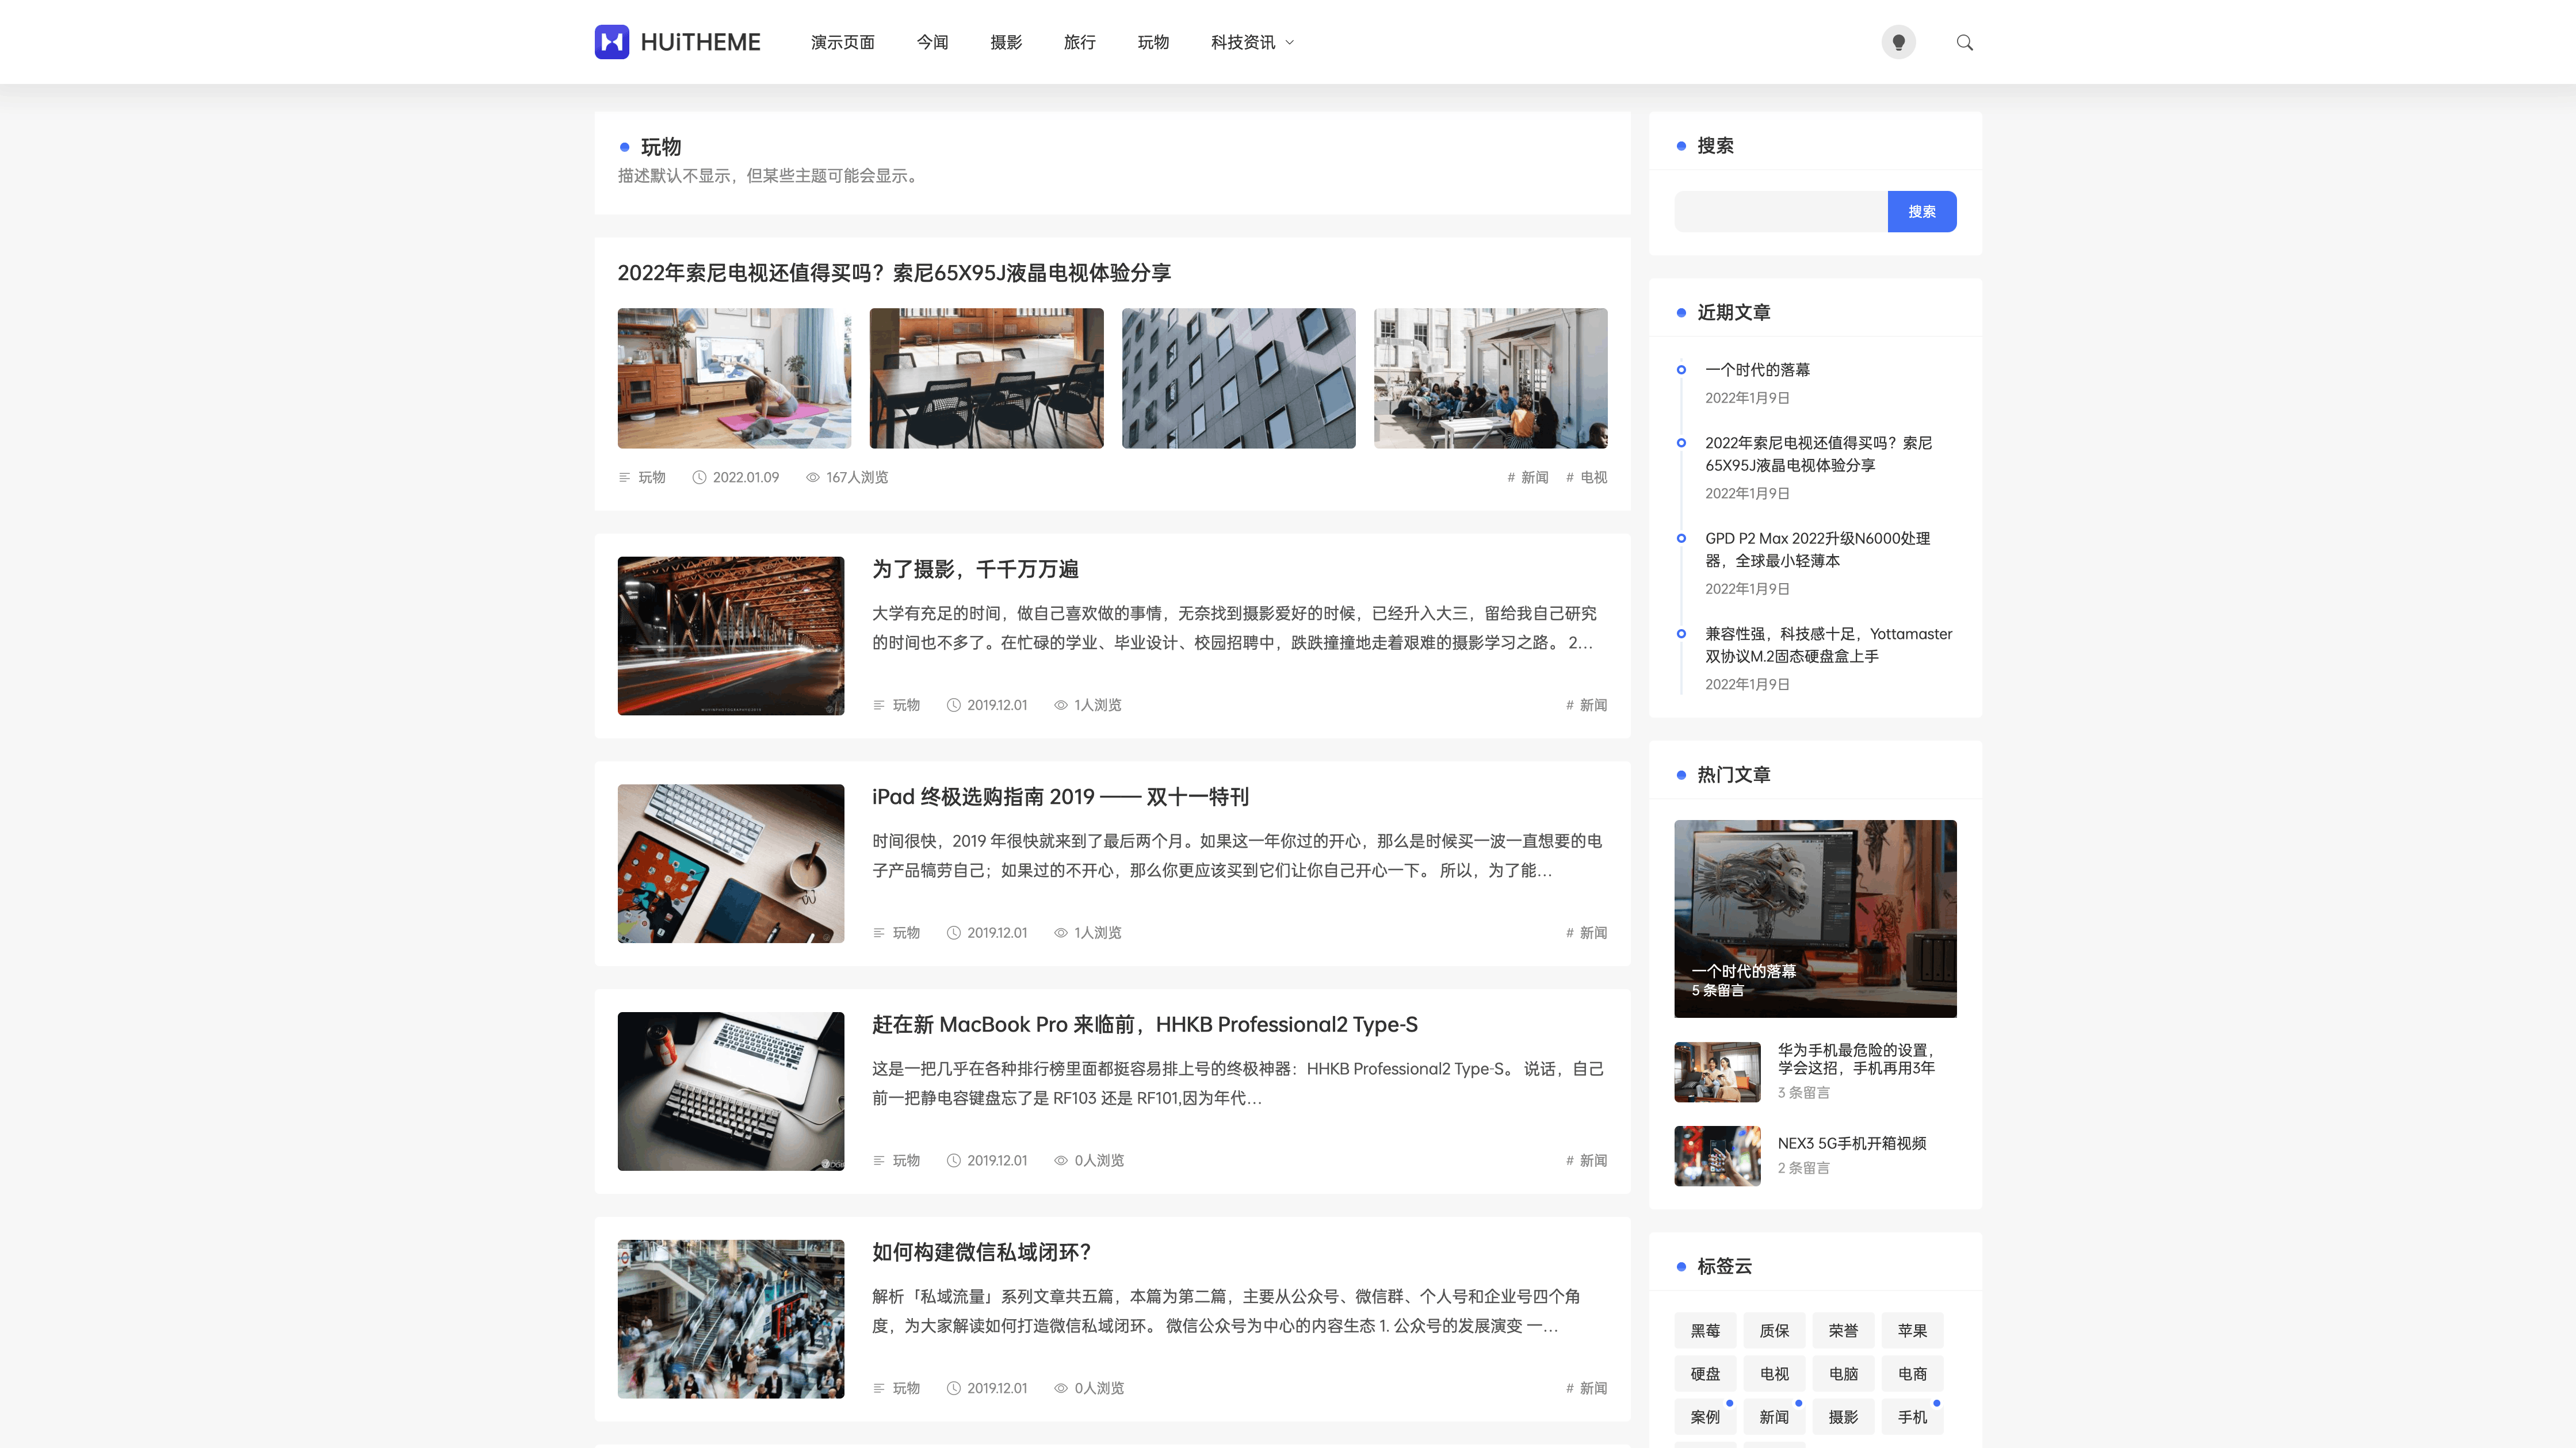Toggle dark mode with lightbulb icon
Screen dimensions: 2576x1448
pyautogui.click(x=1898, y=42)
